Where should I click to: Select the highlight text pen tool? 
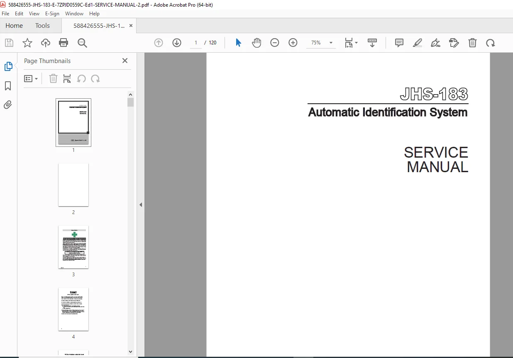(x=418, y=43)
